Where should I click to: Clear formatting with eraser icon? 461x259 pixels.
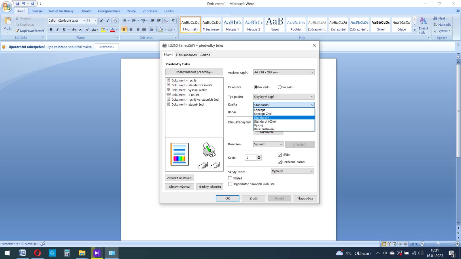115,20
